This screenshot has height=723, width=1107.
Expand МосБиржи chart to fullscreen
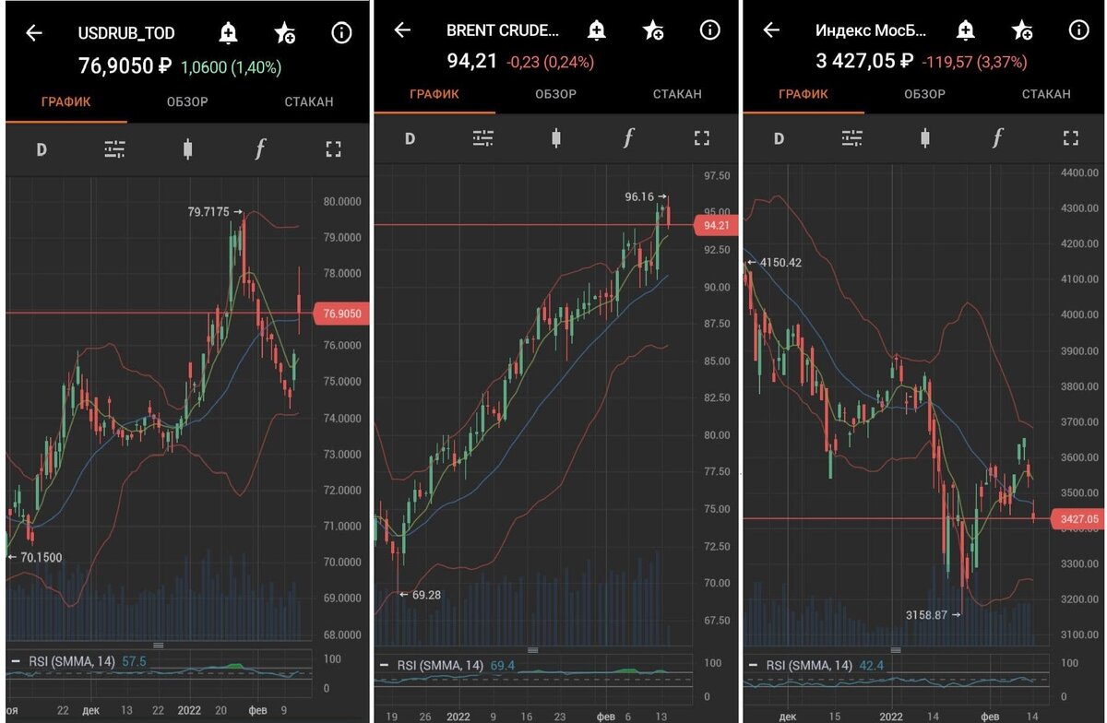click(1071, 138)
